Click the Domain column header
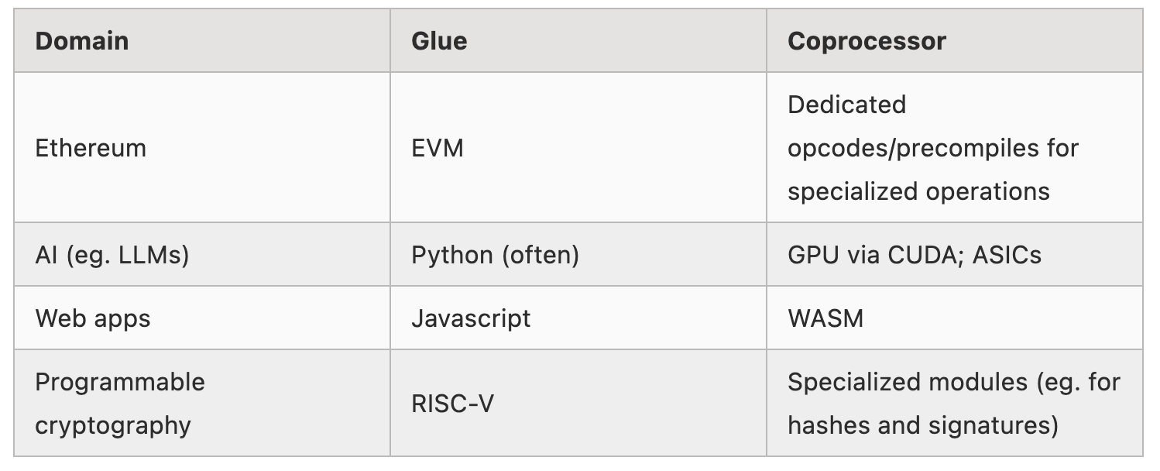1160x471 pixels. point(82,41)
